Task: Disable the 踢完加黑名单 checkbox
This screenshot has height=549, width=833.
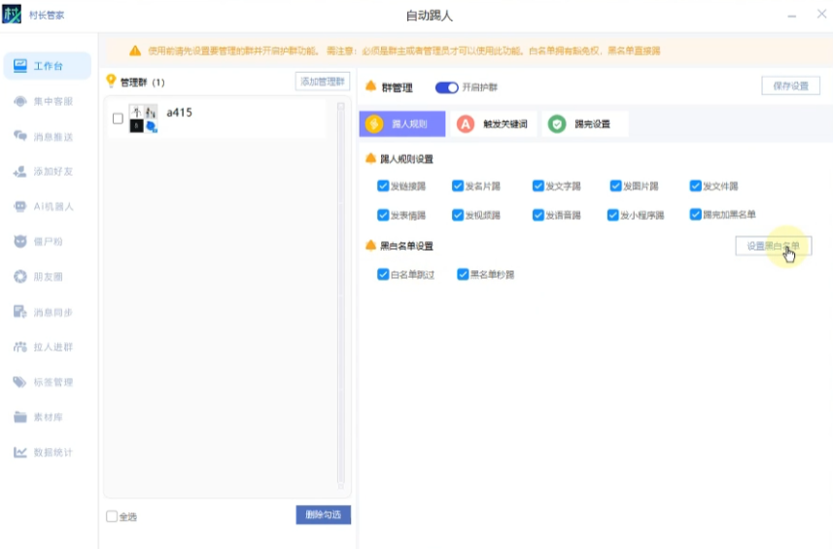Action: coord(696,215)
